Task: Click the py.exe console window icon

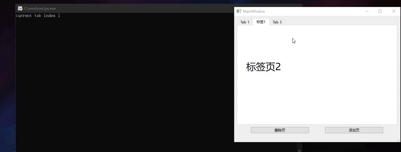Action: (20, 8)
